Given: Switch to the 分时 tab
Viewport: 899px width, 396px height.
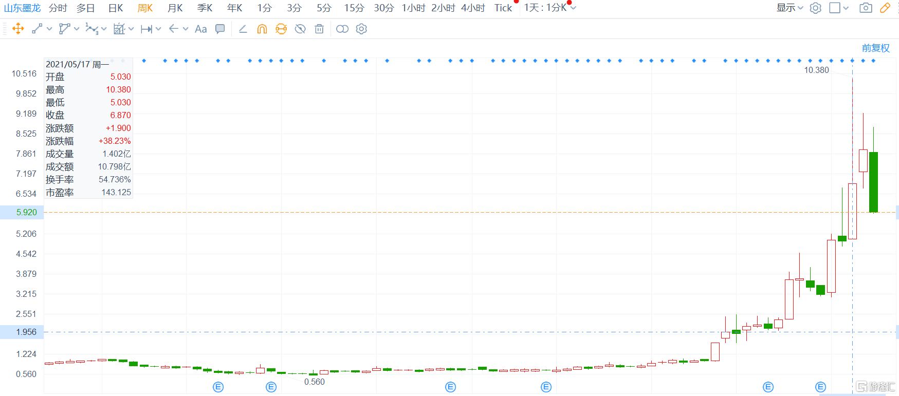Looking at the screenshot, I should click(58, 8).
